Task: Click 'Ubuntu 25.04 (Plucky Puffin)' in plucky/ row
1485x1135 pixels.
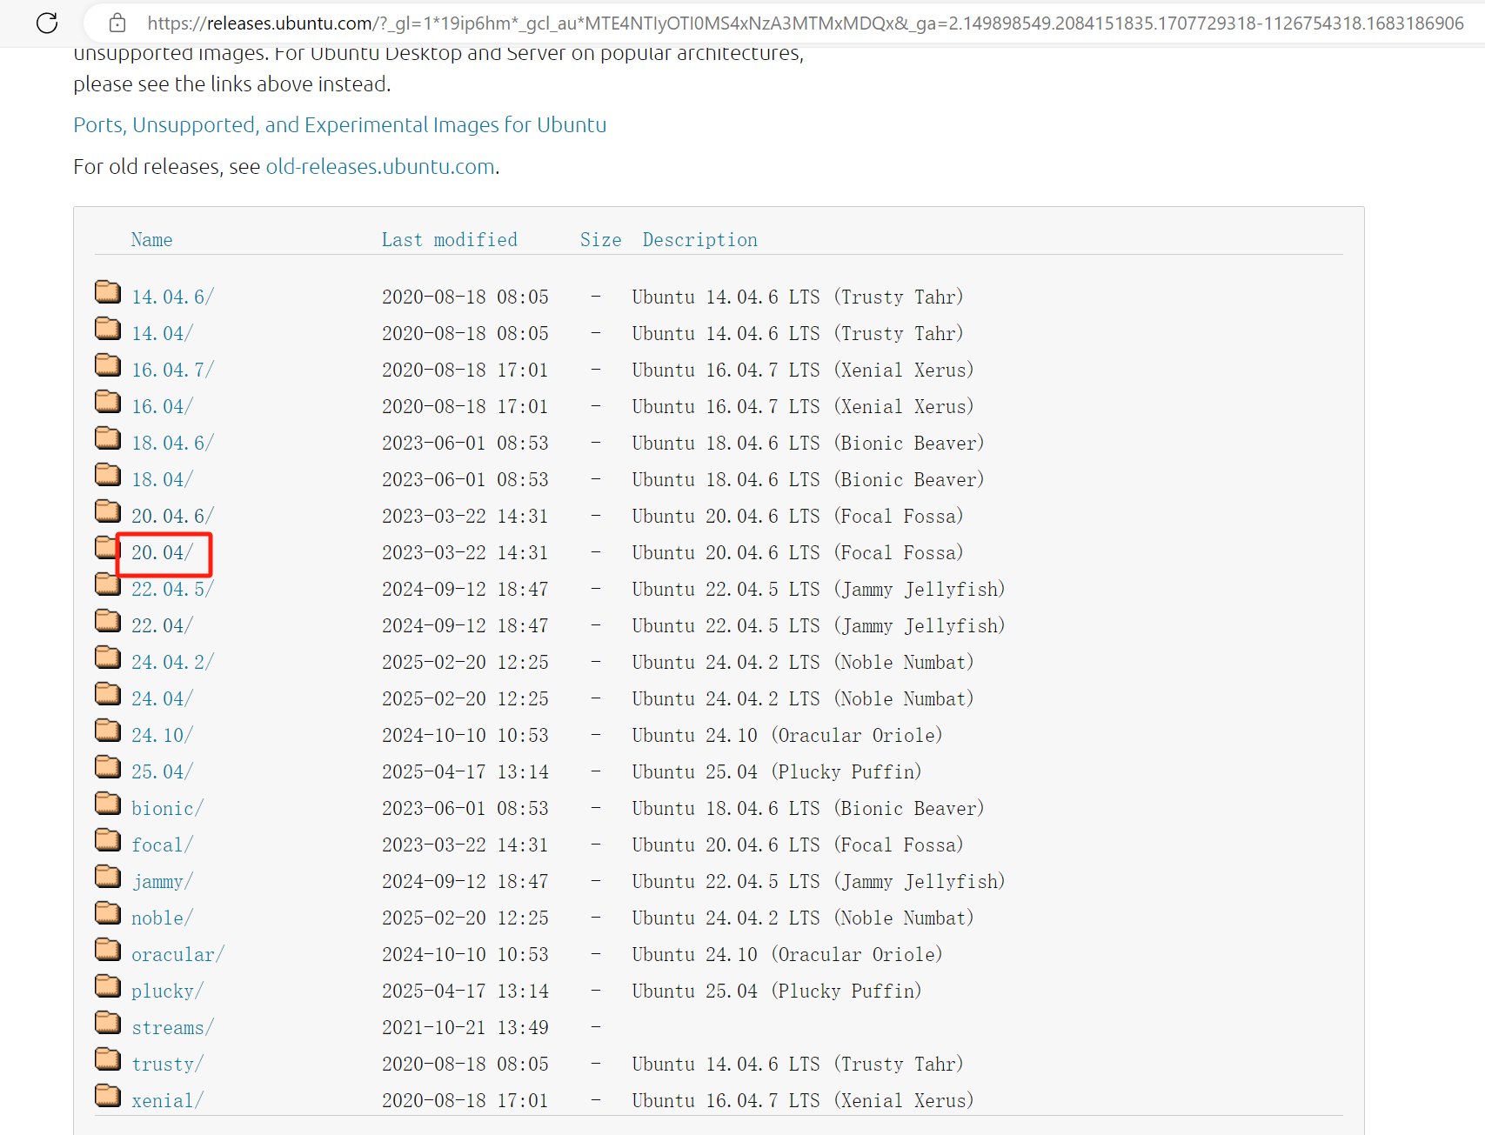Action: pos(777,991)
